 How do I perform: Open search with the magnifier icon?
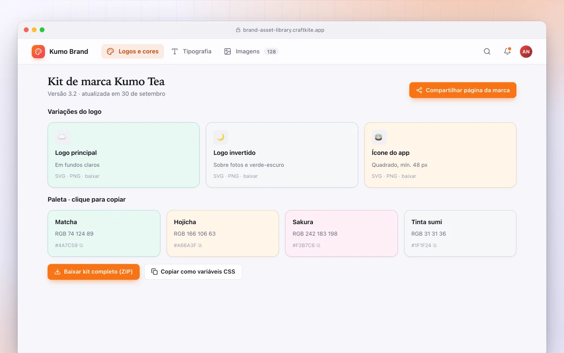coord(487,52)
